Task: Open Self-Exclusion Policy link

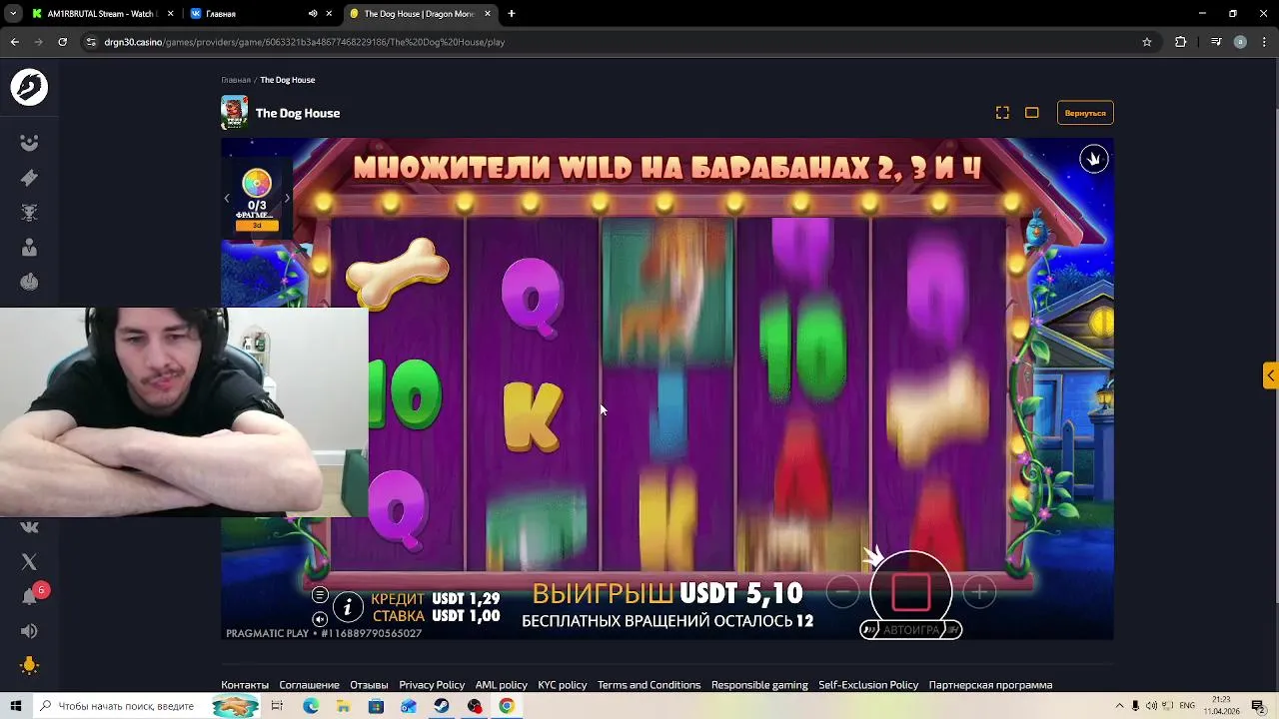Action: pyautogui.click(x=868, y=685)
